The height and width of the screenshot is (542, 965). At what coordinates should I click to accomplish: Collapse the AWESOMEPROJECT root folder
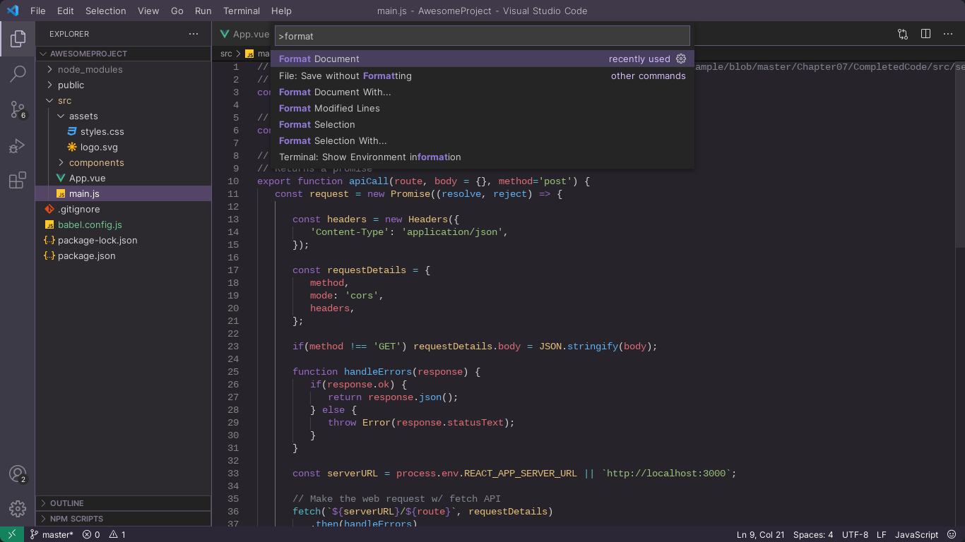123,54
